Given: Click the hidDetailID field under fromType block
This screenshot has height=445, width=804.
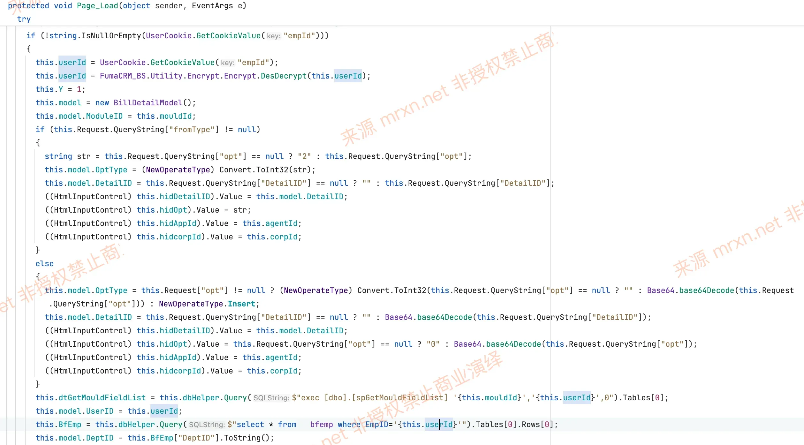Looking at the screenshot, I should click(185, 196).
